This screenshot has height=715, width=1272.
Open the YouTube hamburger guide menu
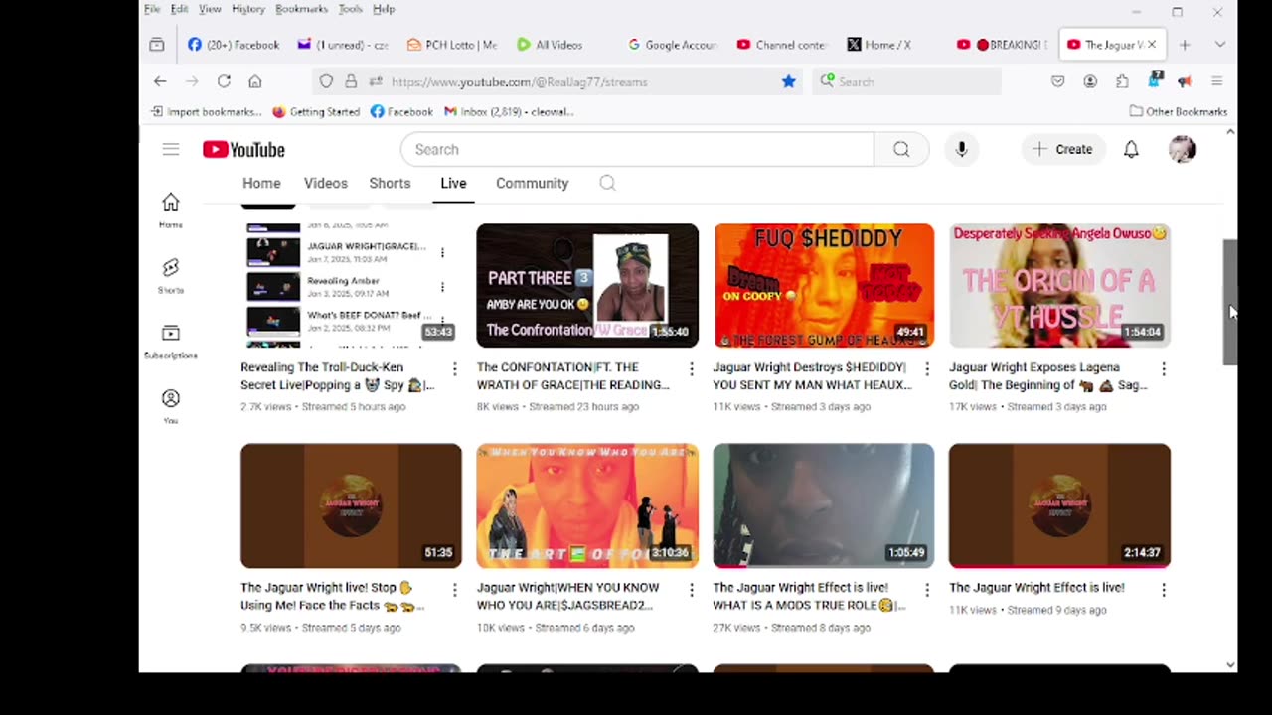tap(171, 149)
